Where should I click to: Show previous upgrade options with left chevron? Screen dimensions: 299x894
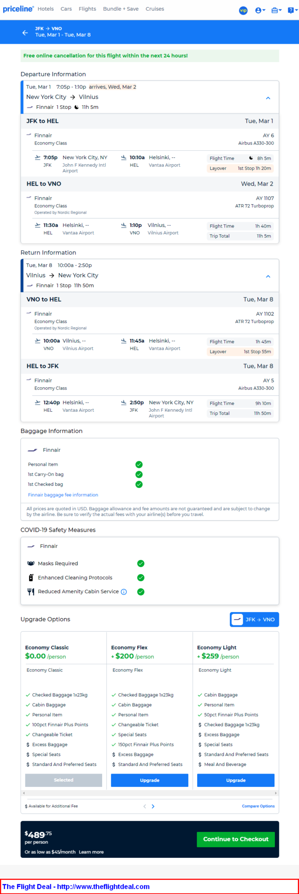tap(145, 806)
